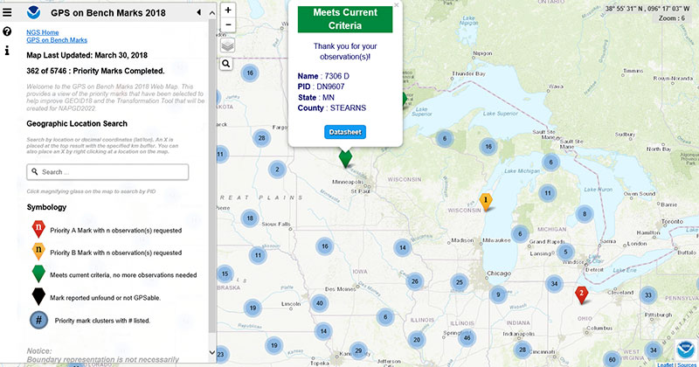Click the up chevron in panel header
Screen dimensions: 699x367
211,12
